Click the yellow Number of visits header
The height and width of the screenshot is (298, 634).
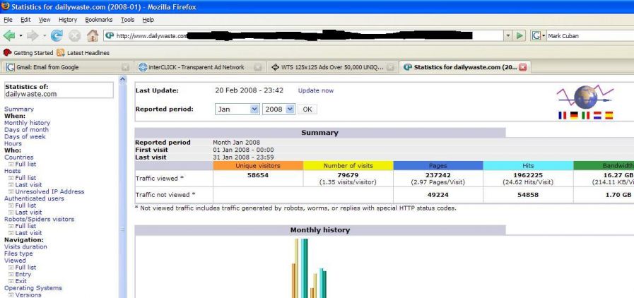click(348, 165)
